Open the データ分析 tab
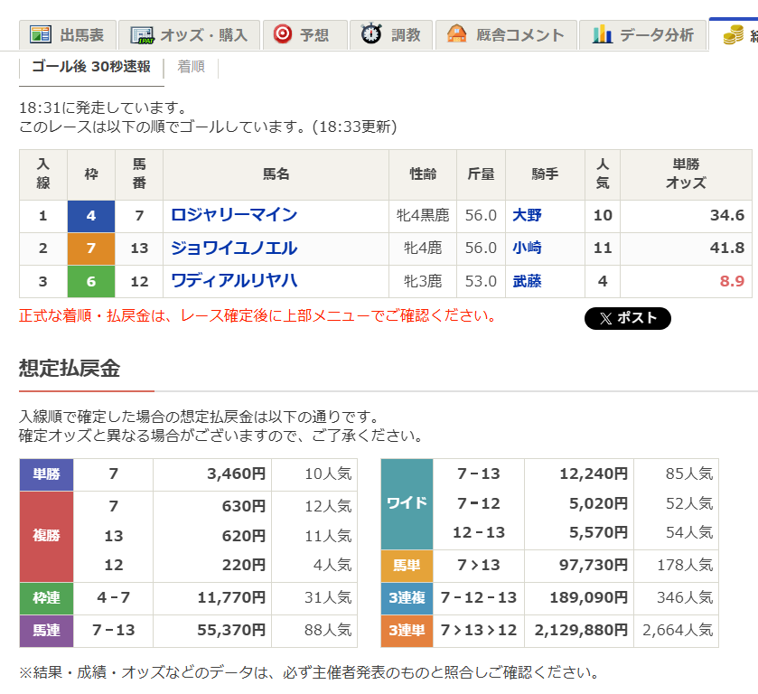This screenshot has height=694, width=758. point(643,35)
